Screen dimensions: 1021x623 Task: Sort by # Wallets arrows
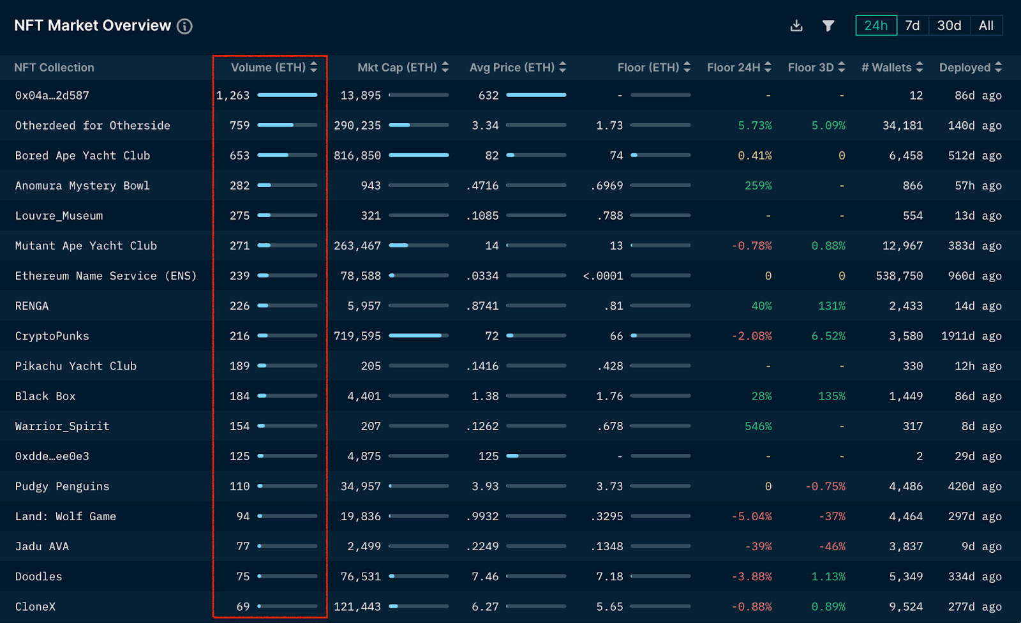(x=919, y=67)
